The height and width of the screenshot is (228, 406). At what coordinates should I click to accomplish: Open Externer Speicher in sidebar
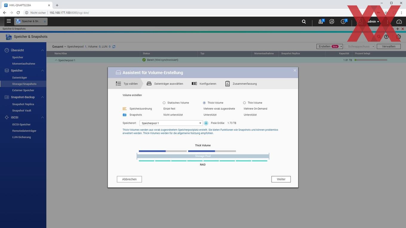click(x=23, y=90)
